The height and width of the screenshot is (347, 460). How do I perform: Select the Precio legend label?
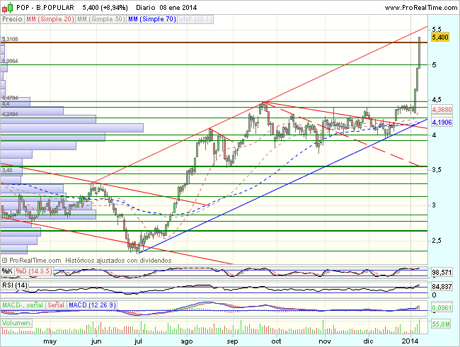(x=12, y=19)
